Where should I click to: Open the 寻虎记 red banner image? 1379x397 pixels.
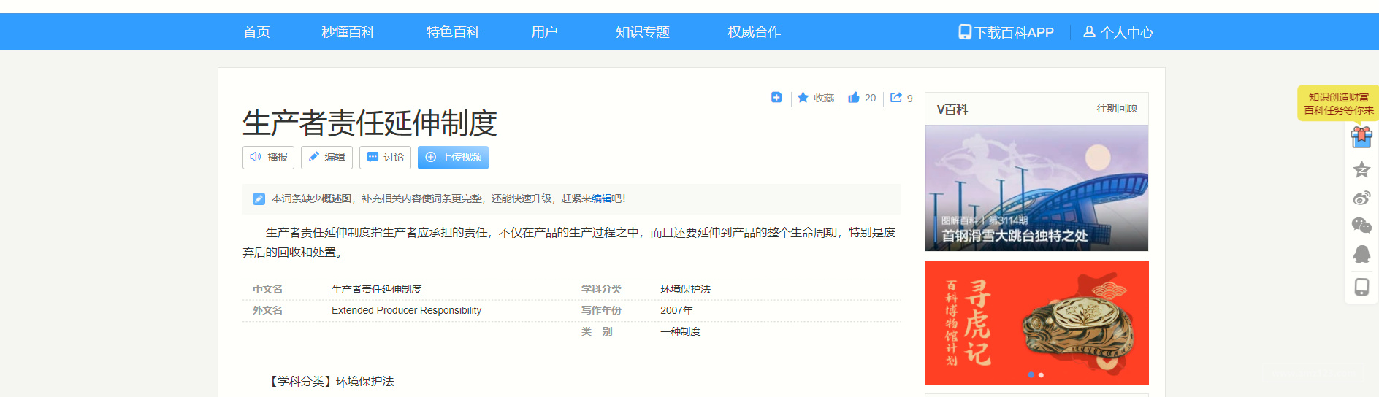(x=1036, y=323)
